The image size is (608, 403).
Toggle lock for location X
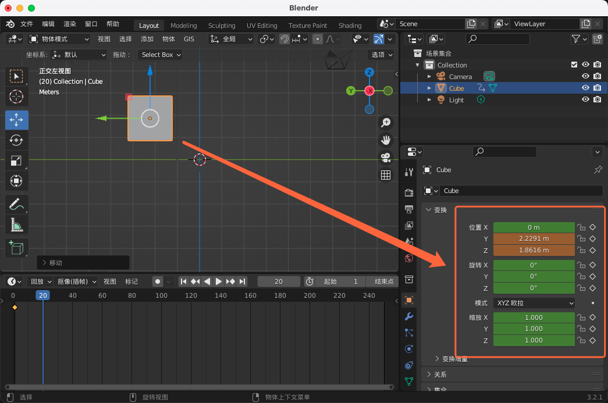pos(581,227)
